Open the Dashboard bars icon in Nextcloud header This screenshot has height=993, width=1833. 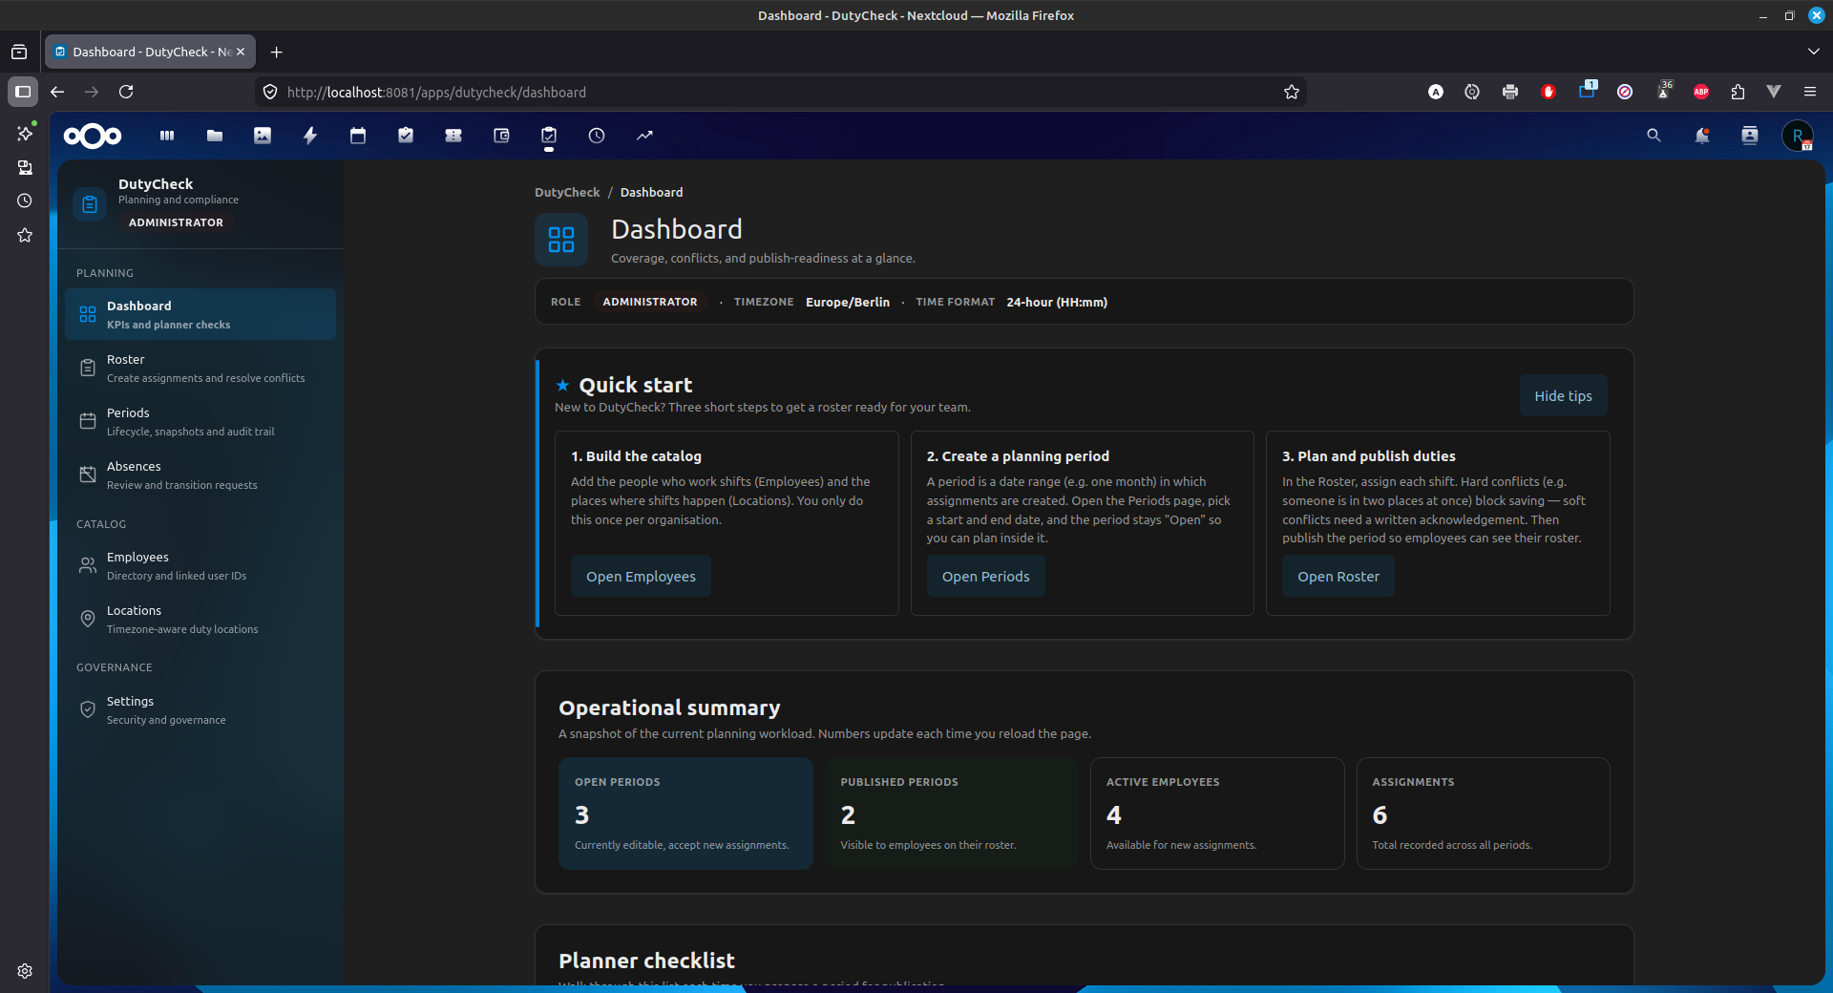coord(167,136)
